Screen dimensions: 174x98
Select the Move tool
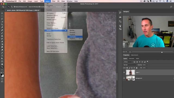coord(2,13)
